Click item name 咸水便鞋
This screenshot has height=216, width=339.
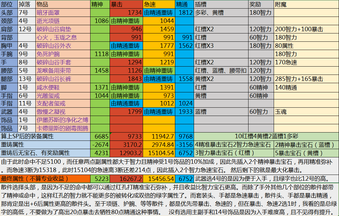(63, 88)
